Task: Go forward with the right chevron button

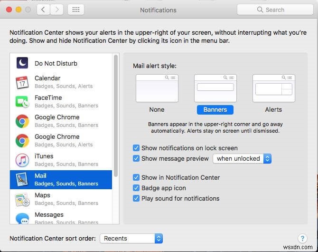Action: point(57,10)
